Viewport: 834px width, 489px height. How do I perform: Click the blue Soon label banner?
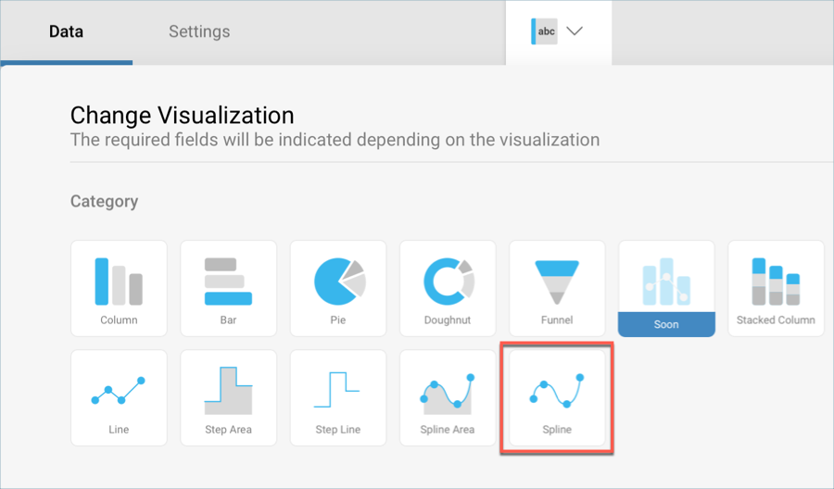click(666, 324)
